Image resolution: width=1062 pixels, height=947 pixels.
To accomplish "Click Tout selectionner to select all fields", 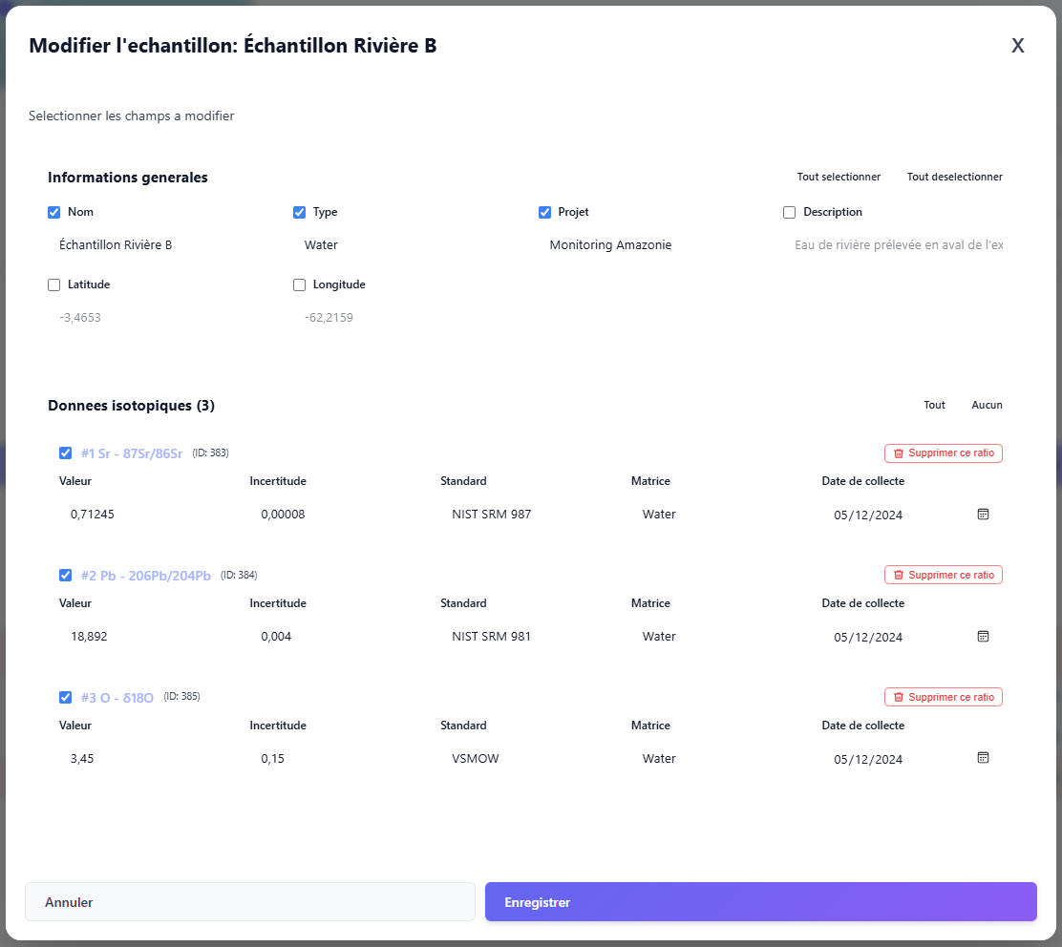I will 839,177.
